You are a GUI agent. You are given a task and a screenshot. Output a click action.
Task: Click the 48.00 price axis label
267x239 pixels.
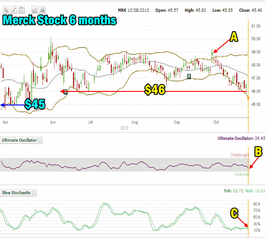point(256,65)
